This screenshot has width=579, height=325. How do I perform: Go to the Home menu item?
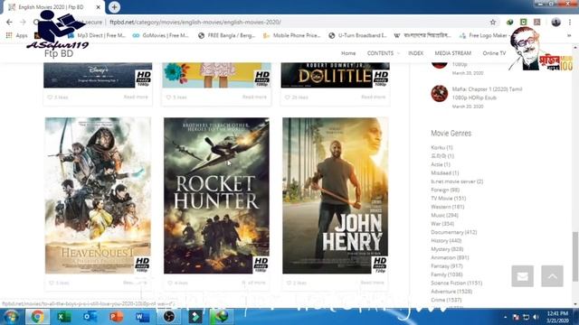click(348, 53)
